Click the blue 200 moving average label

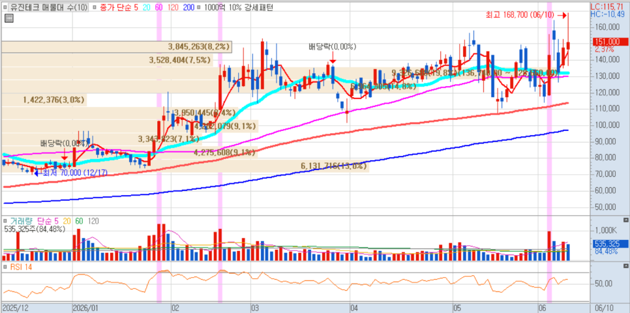pyautogui.click(x=188, y=7)
